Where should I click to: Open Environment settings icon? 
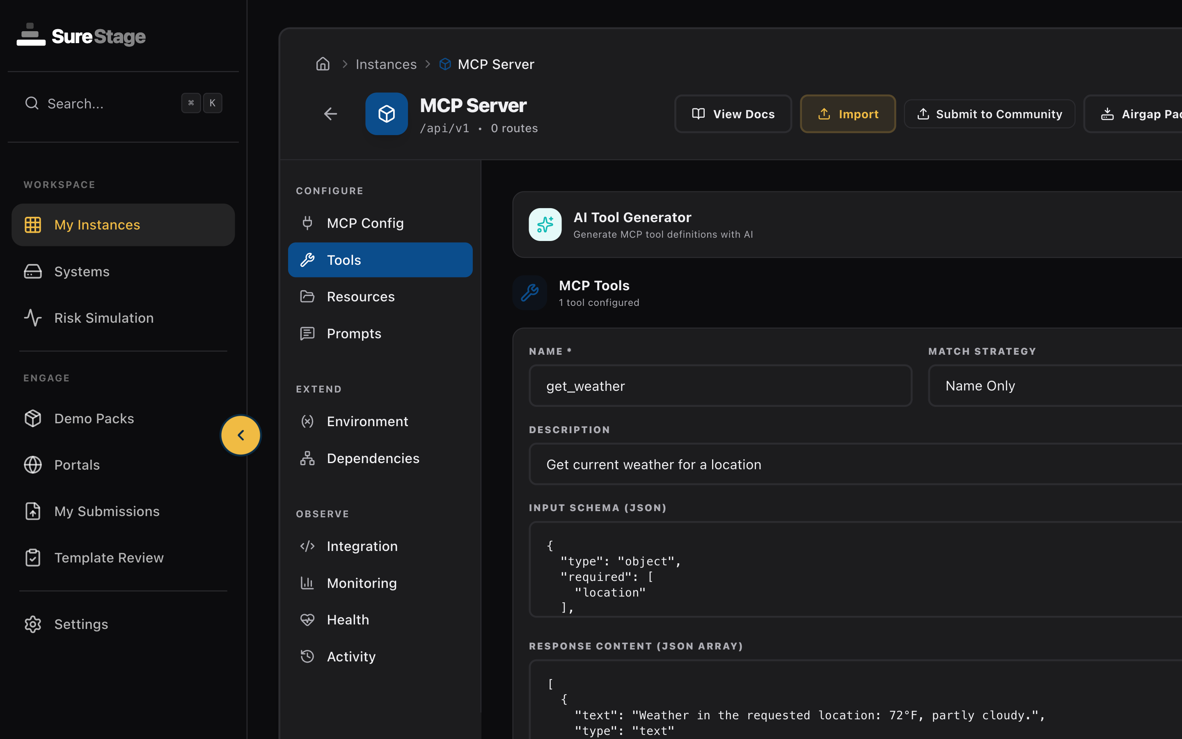click(x=307, y=421)
